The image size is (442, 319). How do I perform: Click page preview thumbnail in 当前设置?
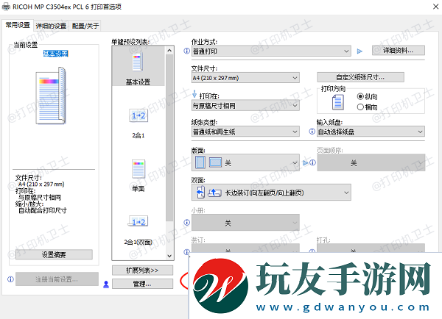(51, 96)
